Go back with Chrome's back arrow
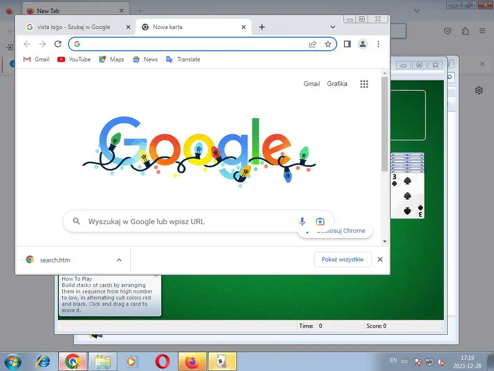 [27, 44]
